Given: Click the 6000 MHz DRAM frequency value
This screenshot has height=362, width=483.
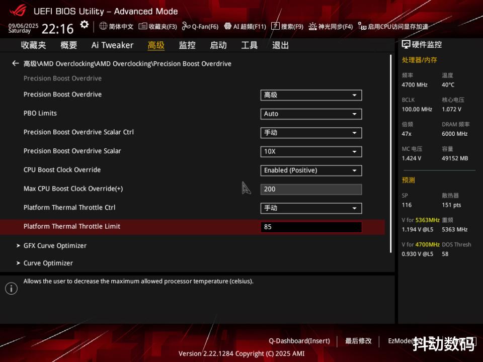Looking at the screenshot, I should [x=455, y=134].
